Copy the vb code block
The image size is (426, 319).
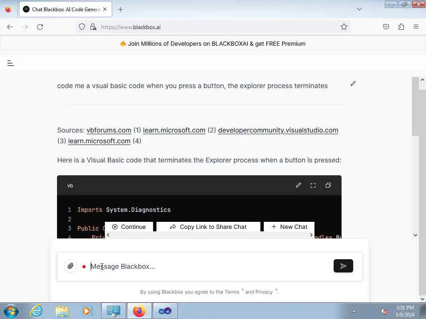click(328, 185)
